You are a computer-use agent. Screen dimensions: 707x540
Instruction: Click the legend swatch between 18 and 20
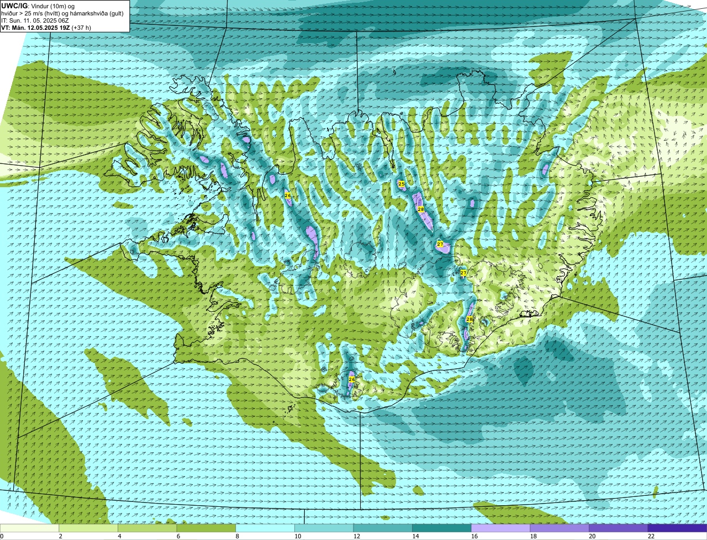(x=560, y=528)
